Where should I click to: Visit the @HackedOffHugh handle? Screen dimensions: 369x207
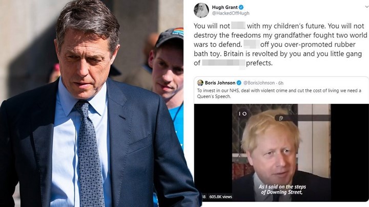coord(231,13)
